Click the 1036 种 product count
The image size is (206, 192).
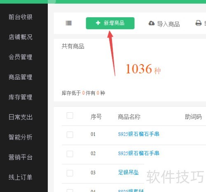click(143, 69)
